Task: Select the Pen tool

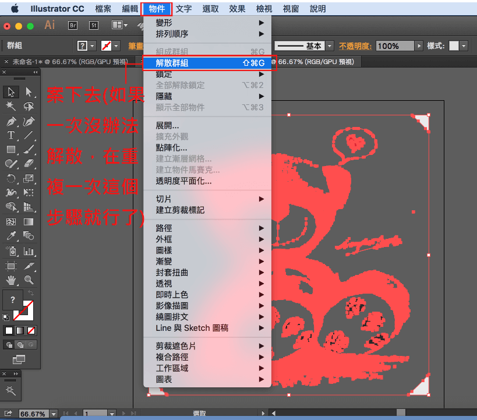Action: tap(11, 121)
